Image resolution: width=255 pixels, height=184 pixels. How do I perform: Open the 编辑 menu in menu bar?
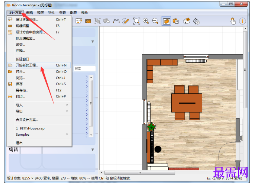[29, 13]
